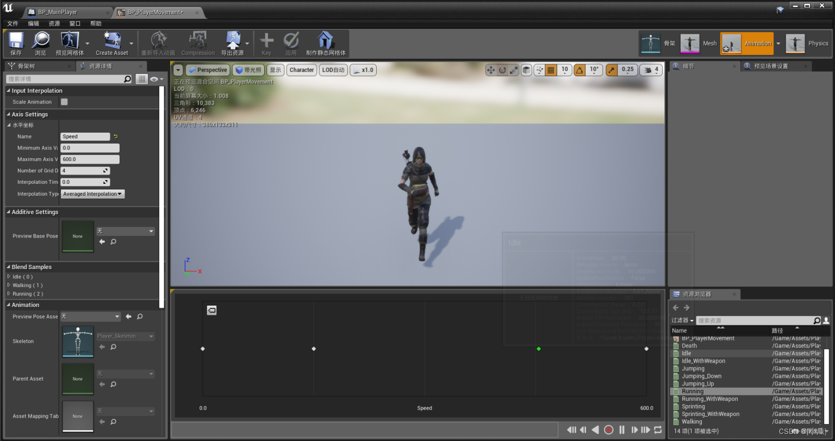Play the animation in reverse
Viewport: 835px width, 441px height.
[595, 430]
